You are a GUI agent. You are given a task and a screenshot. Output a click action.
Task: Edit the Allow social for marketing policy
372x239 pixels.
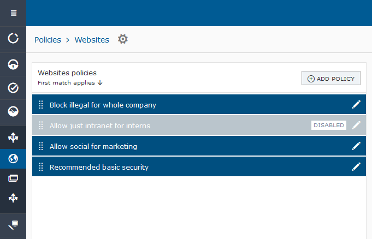[x=356, y=146]
